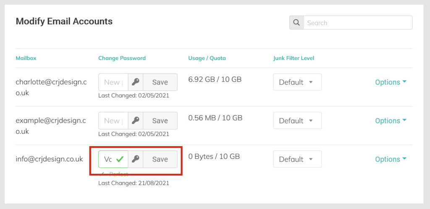Expand Options menu for info@crjdesign.co.uk
This screenshot has width=430, height=209.
pyautogui.click(x=391, y=159)
